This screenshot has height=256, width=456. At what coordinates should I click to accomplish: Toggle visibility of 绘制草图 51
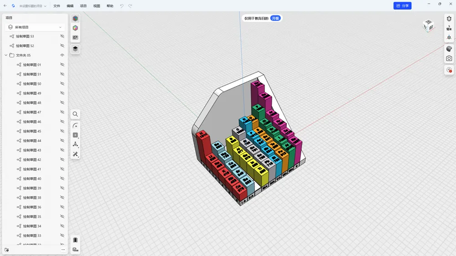tap(62, 74)
